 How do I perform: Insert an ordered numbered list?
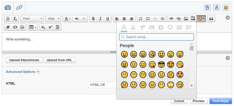point(141,19)
